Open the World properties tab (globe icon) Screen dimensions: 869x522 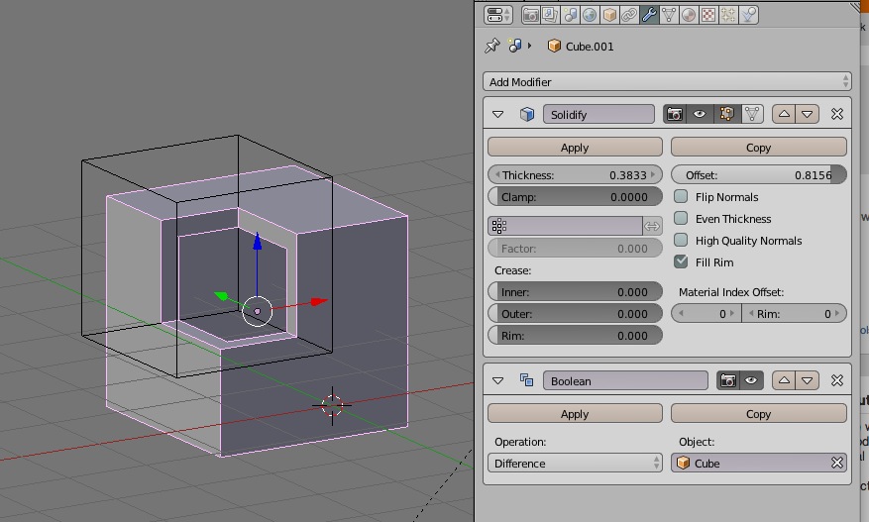click(x=590, y=15)
